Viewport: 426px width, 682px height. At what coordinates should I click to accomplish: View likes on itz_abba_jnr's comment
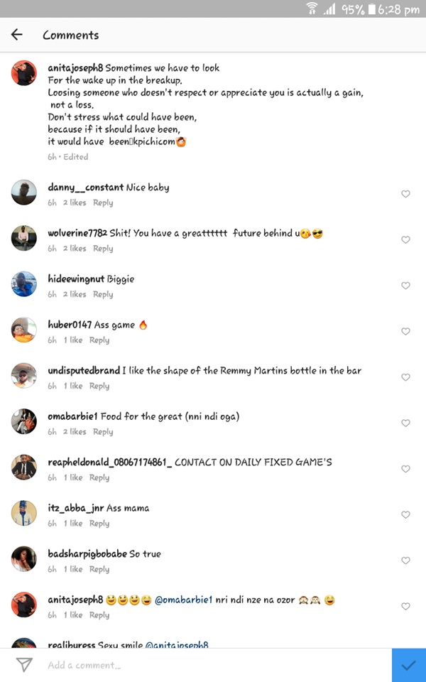tap(74, 524)
